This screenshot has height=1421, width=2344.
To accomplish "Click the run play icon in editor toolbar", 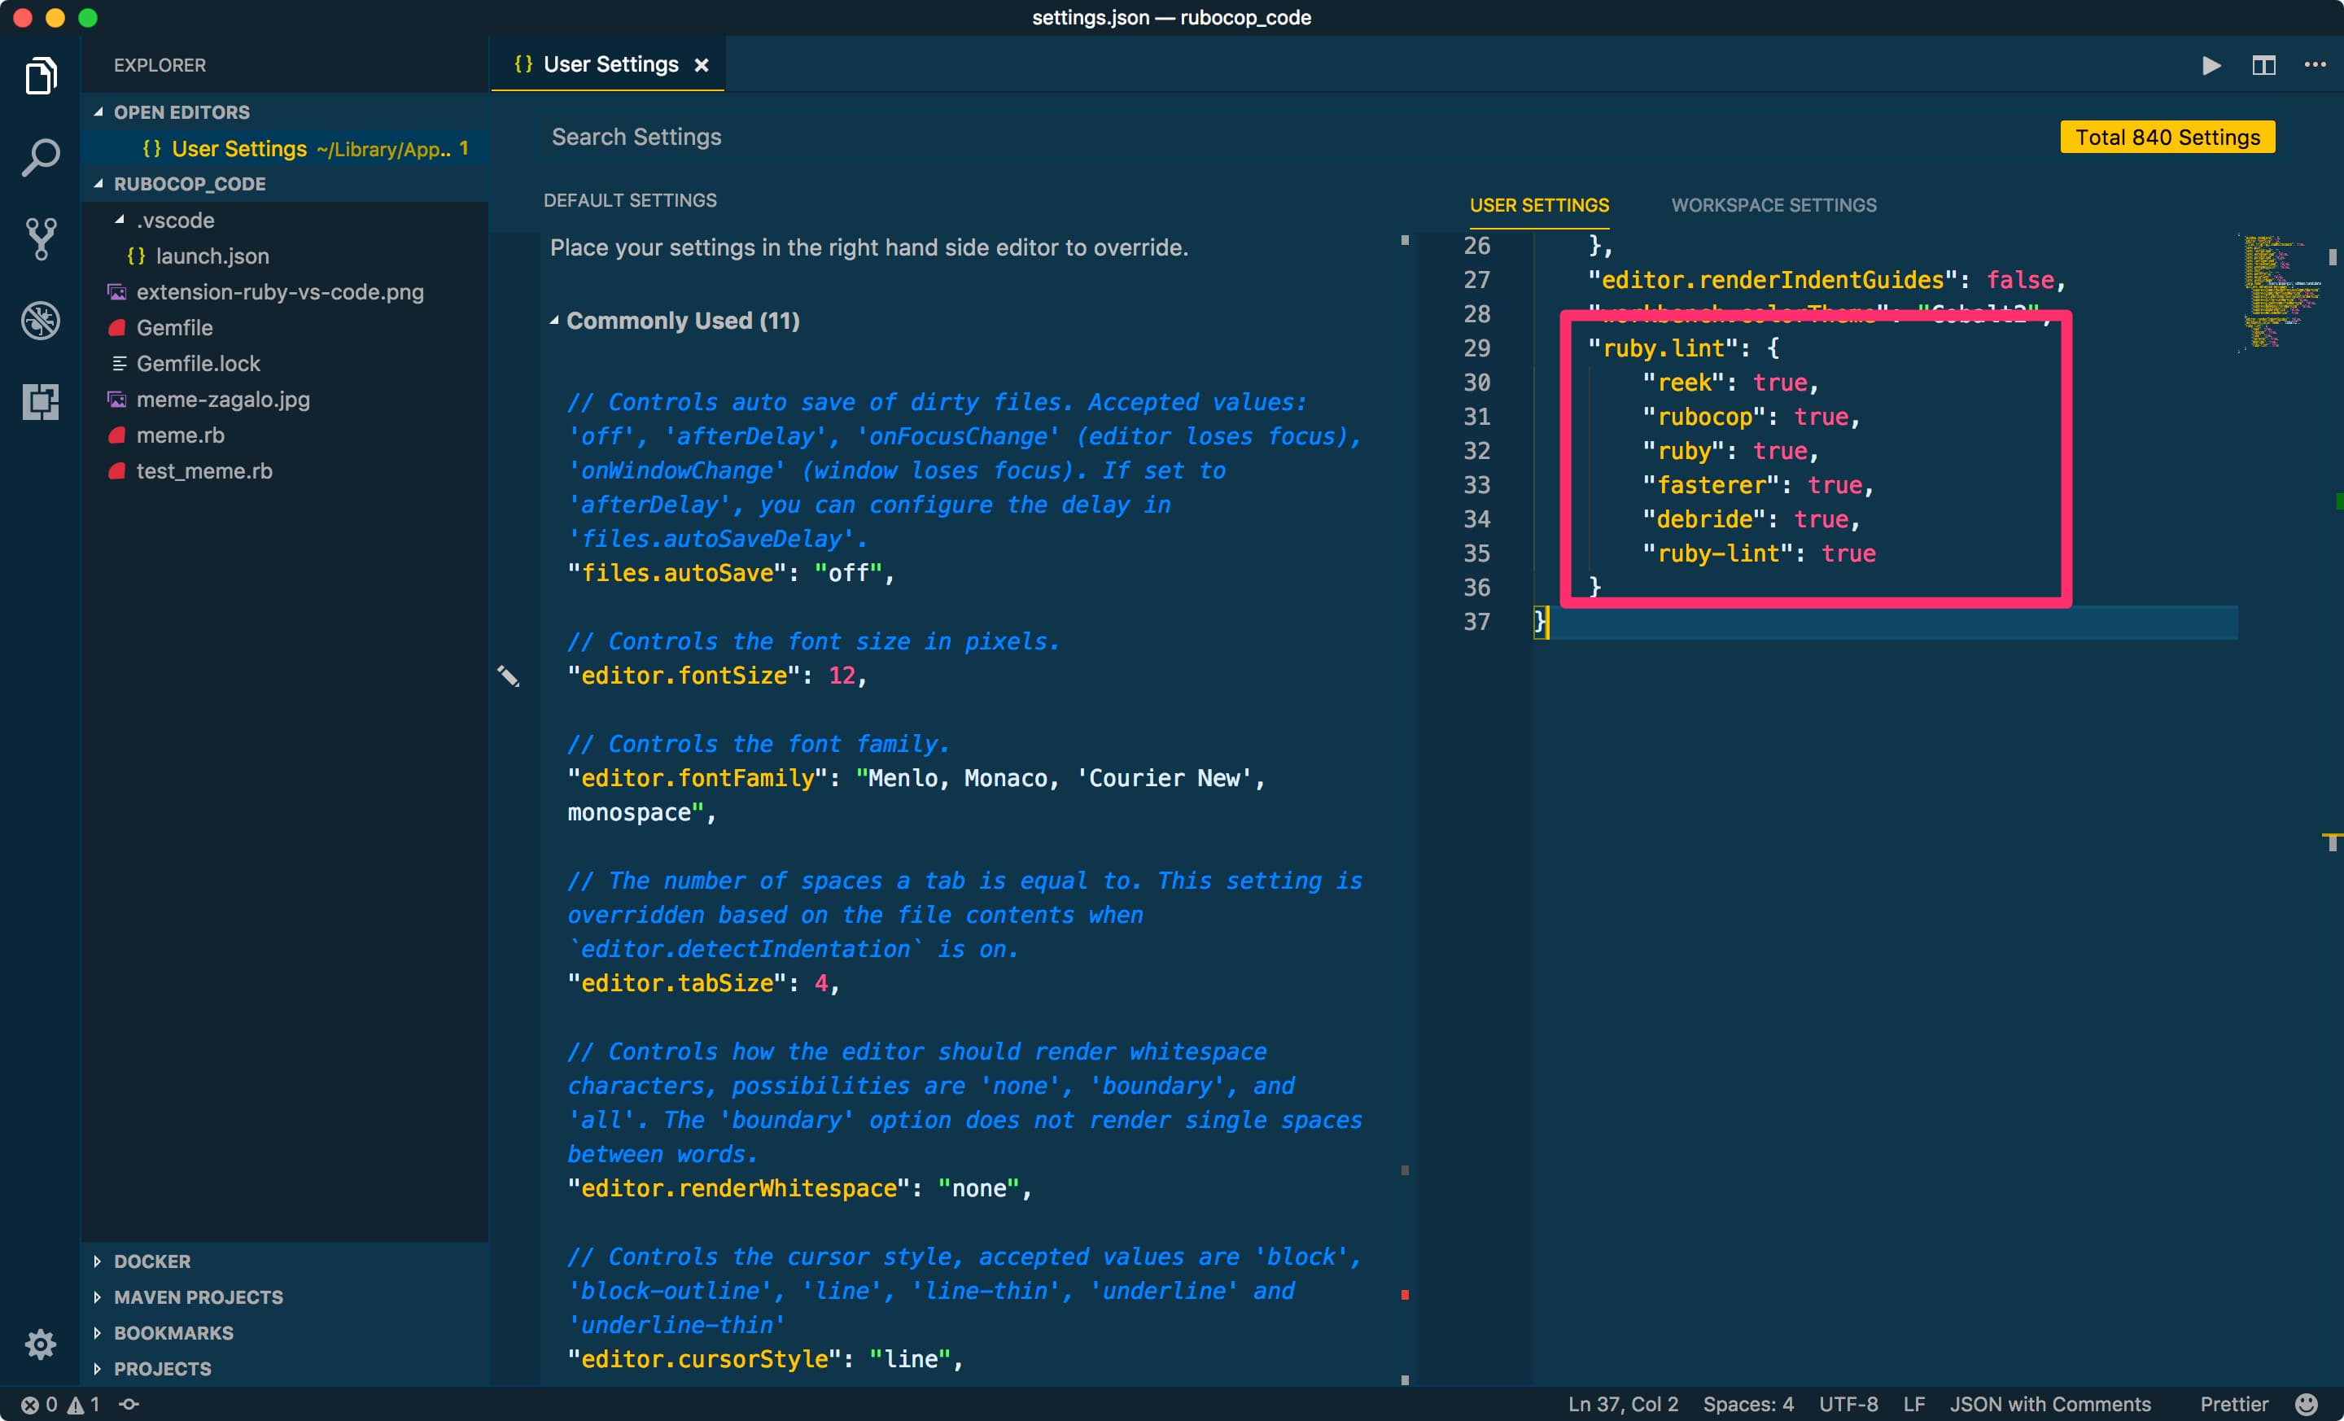I will tap(2211, 64).
